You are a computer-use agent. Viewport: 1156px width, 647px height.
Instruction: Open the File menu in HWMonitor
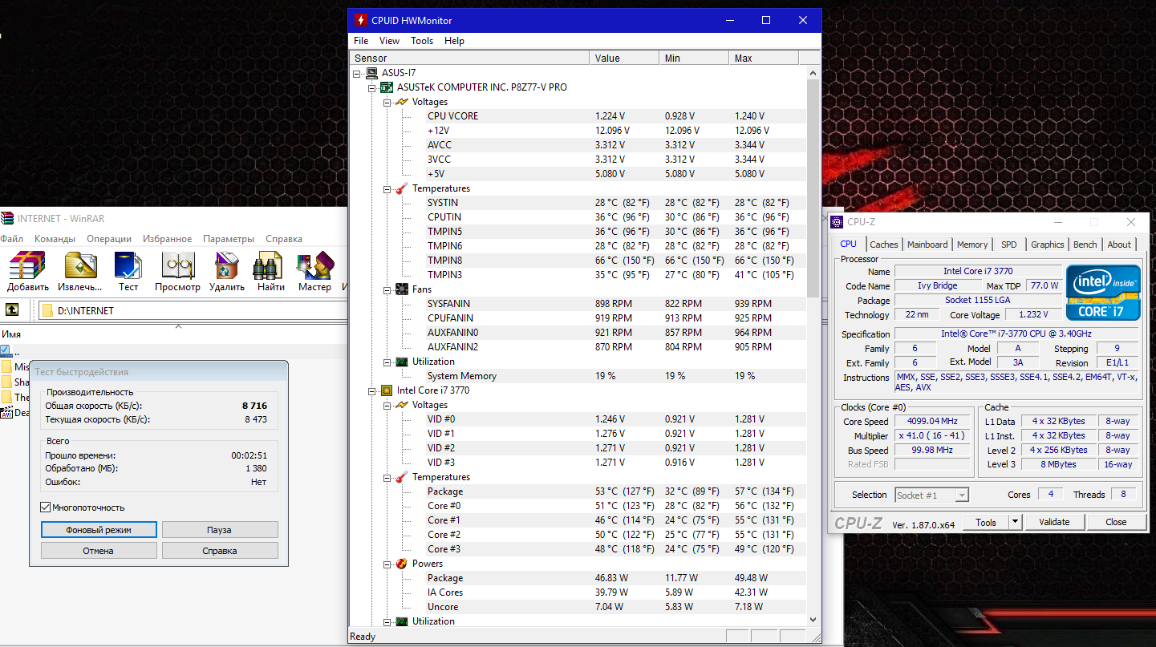point(361,41)
